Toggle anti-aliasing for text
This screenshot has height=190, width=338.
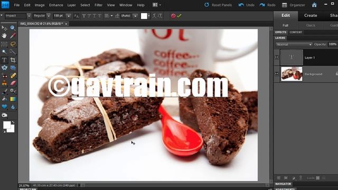pyautogui.click(x=76, y=16)
